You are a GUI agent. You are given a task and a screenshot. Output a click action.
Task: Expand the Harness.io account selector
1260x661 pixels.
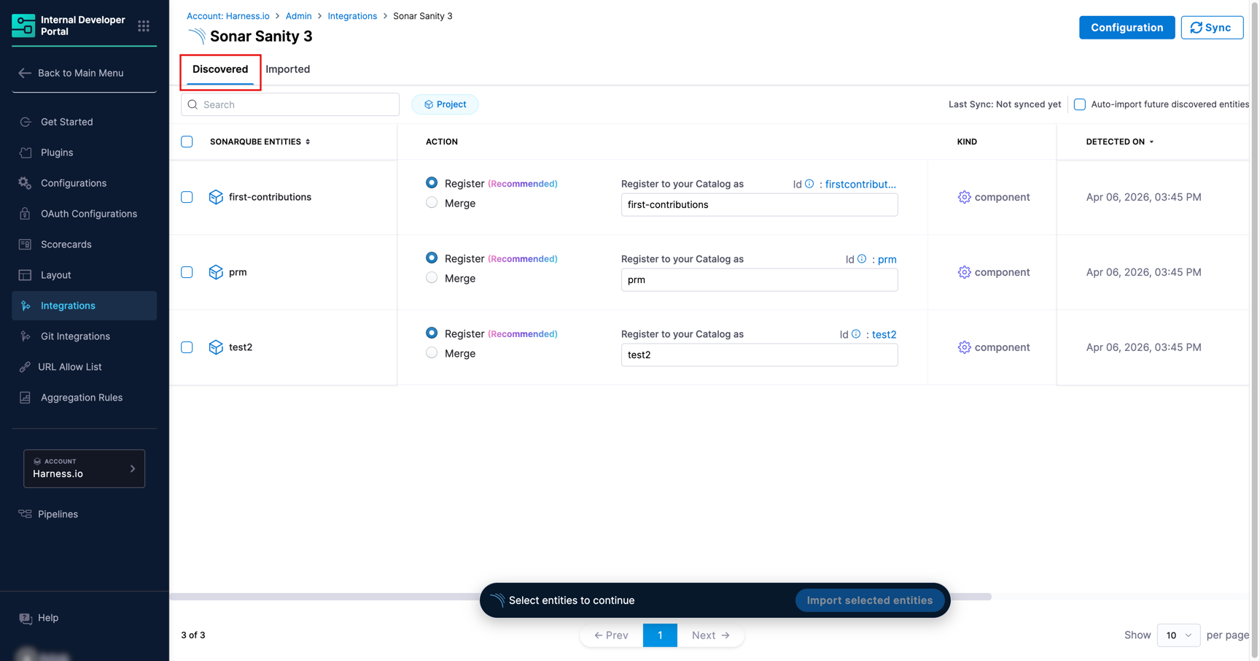click(x=84, y=468)
